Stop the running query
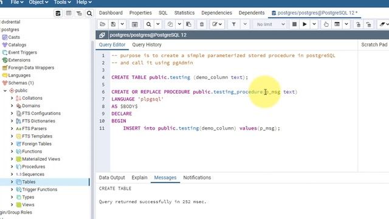Image resolution: width=389 pixels, height=219 pixels. click(x=294, y=24)
